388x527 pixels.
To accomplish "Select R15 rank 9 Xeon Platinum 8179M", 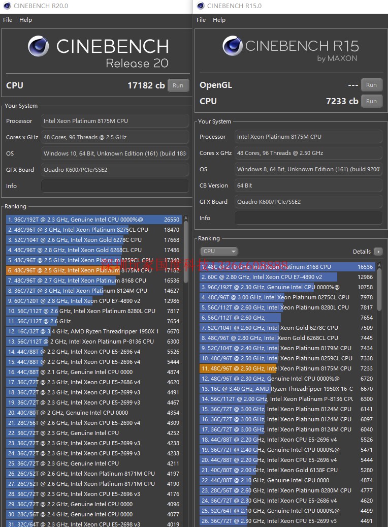I will coord(287,348).
